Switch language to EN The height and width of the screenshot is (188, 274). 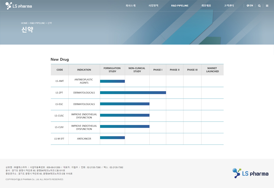(250, 6)
